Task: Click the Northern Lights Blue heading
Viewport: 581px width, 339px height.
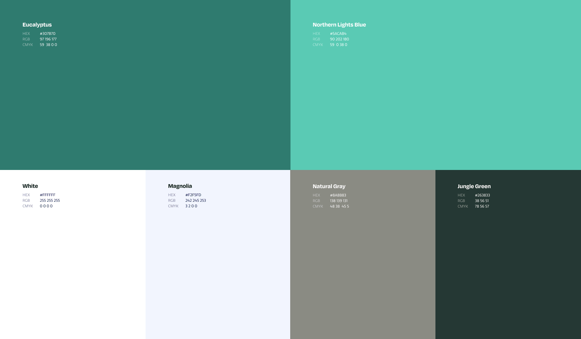Action: [x=339, y=25]
